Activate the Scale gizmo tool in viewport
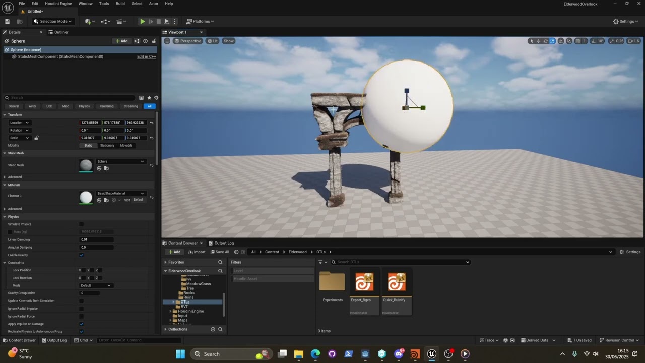The width and height of the screenshot is (645, 363). [552, 41]
